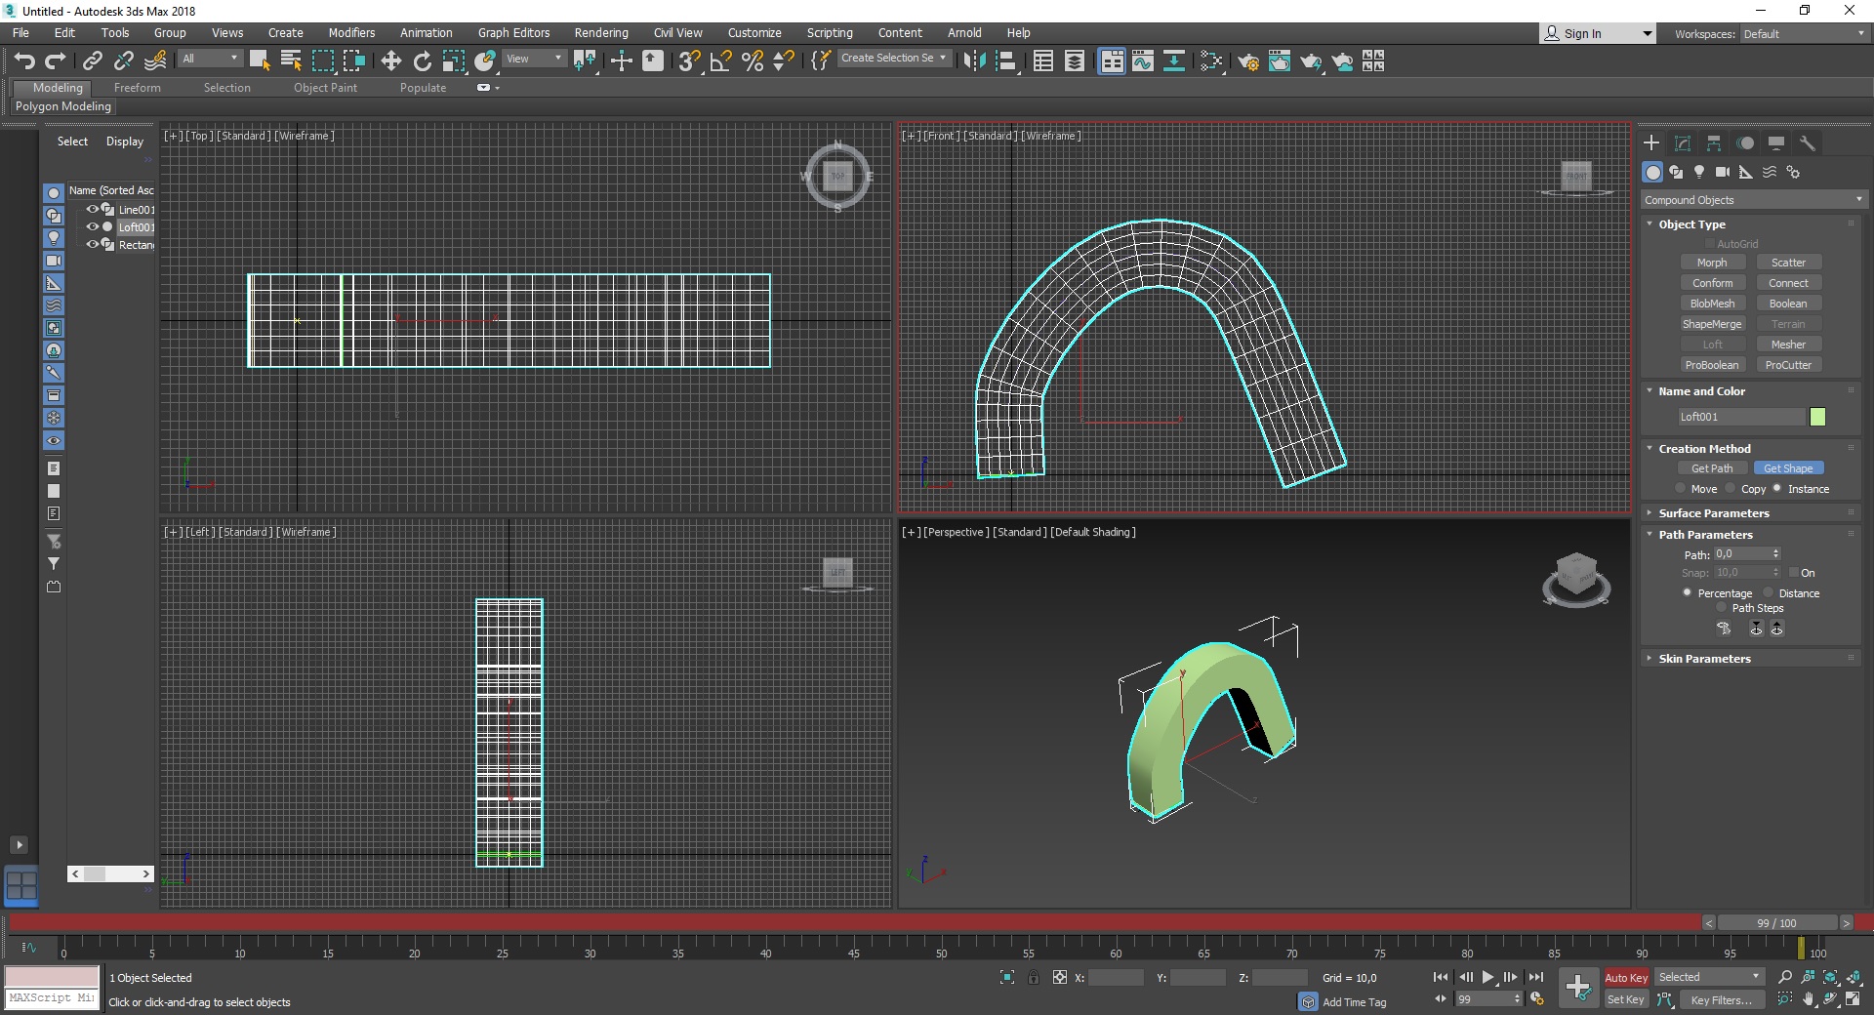Open the Compound Objects category dropdown
Screen dimensions: 1874x1015
(1753, 200)
